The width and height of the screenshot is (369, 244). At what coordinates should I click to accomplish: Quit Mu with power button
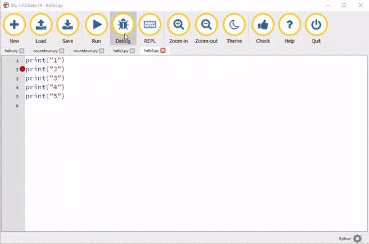pos(316,28)
